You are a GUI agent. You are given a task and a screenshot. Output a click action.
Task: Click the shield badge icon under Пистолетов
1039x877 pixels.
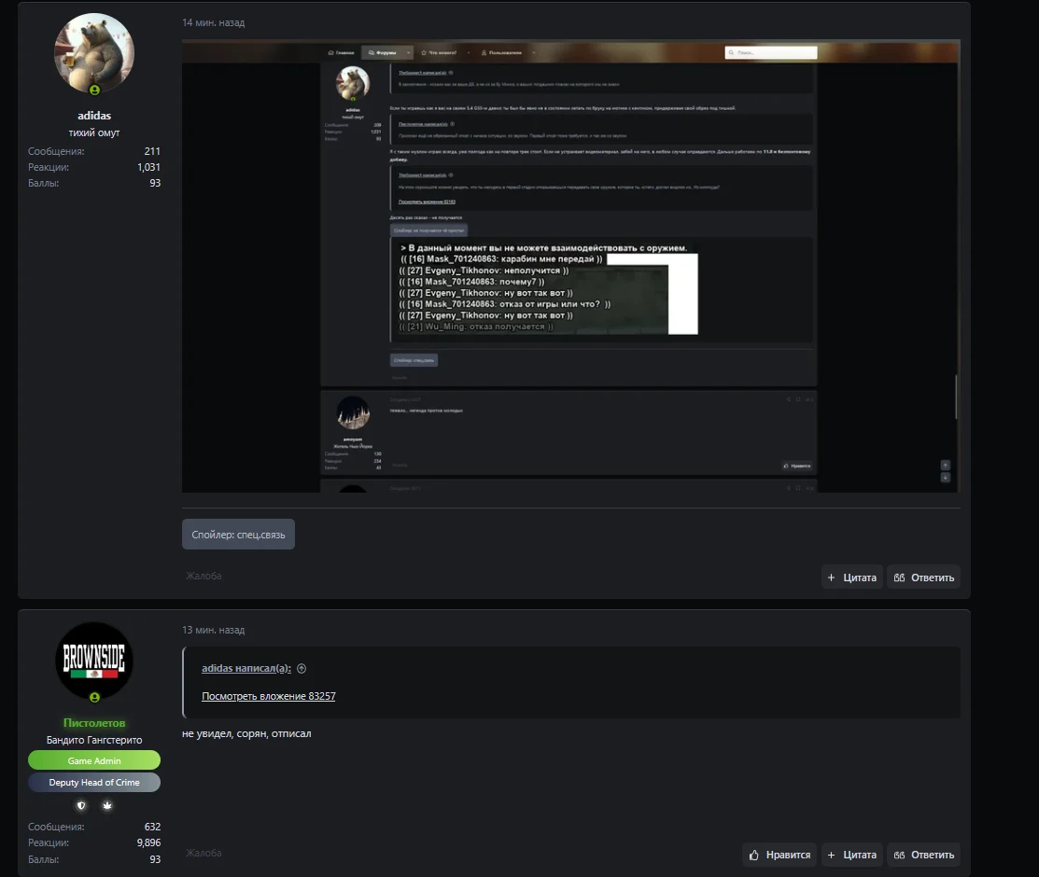[81, 805]
